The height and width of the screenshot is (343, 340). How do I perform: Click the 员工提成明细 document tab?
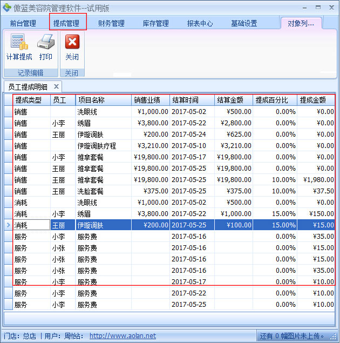[28, 86]
